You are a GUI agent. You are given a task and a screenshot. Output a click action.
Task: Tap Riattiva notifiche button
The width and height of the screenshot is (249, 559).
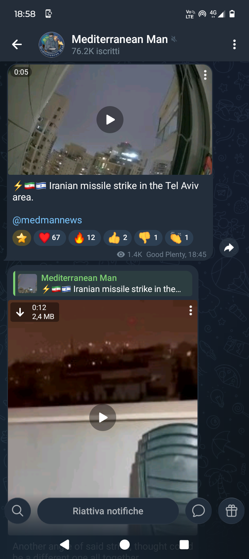pyautogui.click(x=108, y=511)
